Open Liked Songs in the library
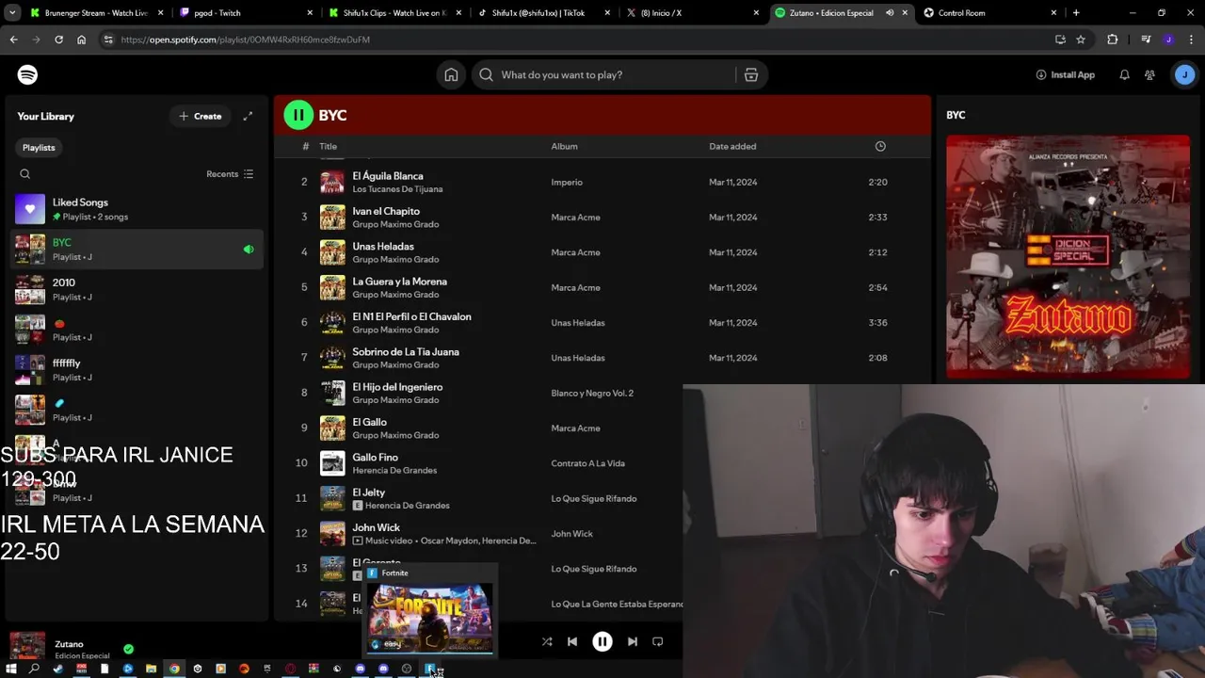This screenshot has width=1205, height=678. (x=136, y=209)
